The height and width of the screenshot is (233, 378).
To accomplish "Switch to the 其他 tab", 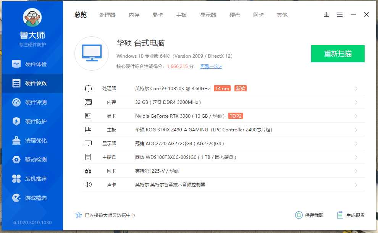I will coord(282,15).
